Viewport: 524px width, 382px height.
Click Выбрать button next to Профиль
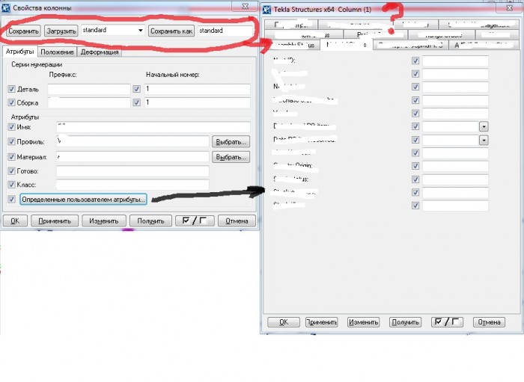click(231, 142)
